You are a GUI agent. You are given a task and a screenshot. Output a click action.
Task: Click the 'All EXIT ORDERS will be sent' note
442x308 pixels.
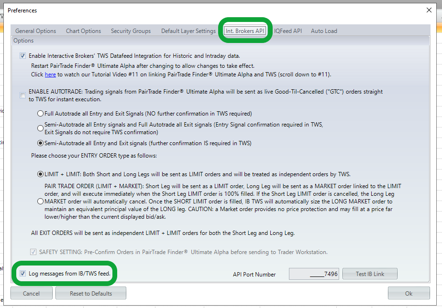coord(163,233)
